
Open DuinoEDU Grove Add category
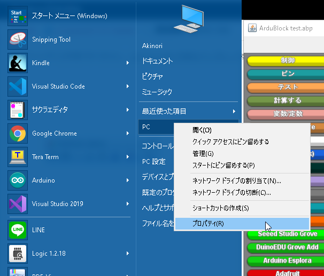tap(286, 247)
